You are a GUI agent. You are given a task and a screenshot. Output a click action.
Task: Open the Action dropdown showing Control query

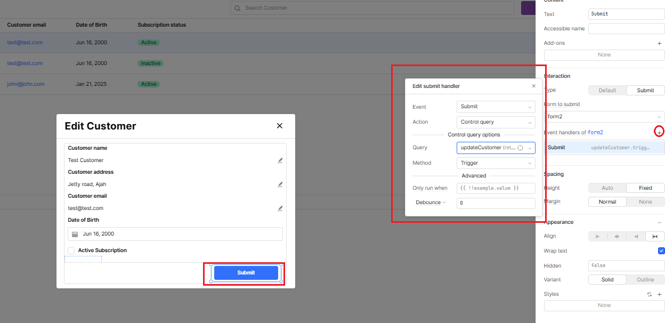tap(496, 122)
